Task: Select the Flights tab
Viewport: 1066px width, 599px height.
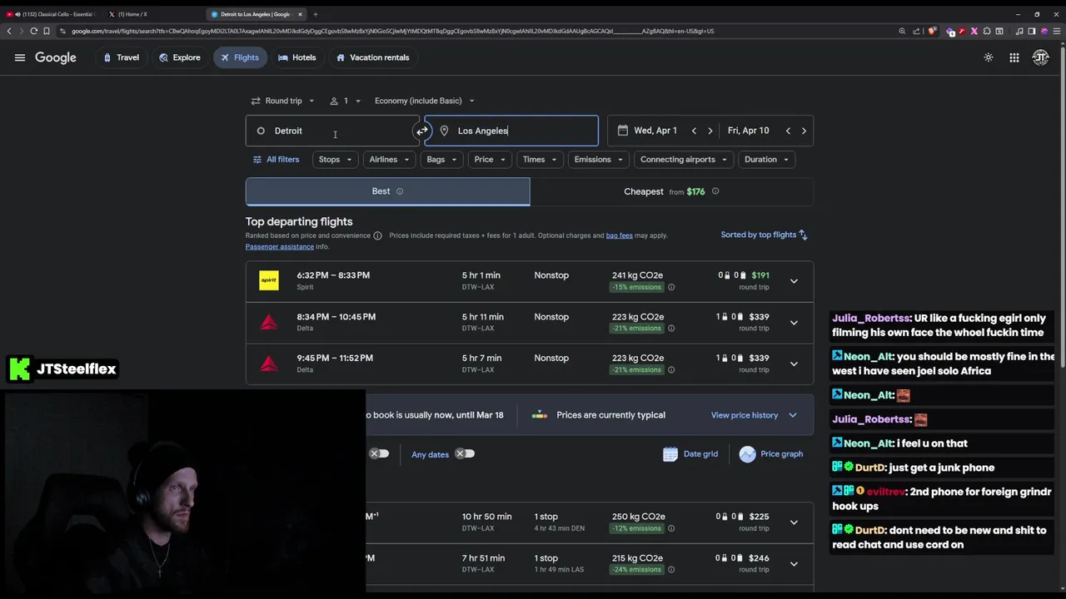Action: coord(240,57)
